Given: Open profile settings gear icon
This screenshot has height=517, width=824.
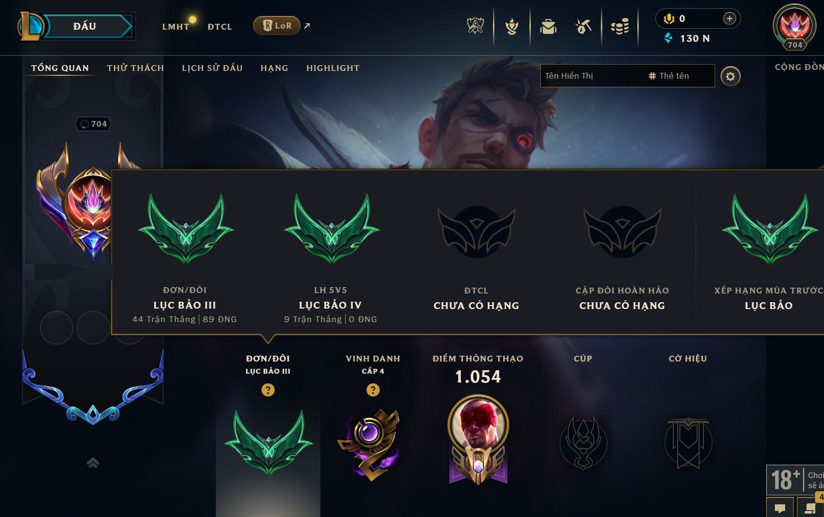Looking at the screenshot, I should 730,76.
